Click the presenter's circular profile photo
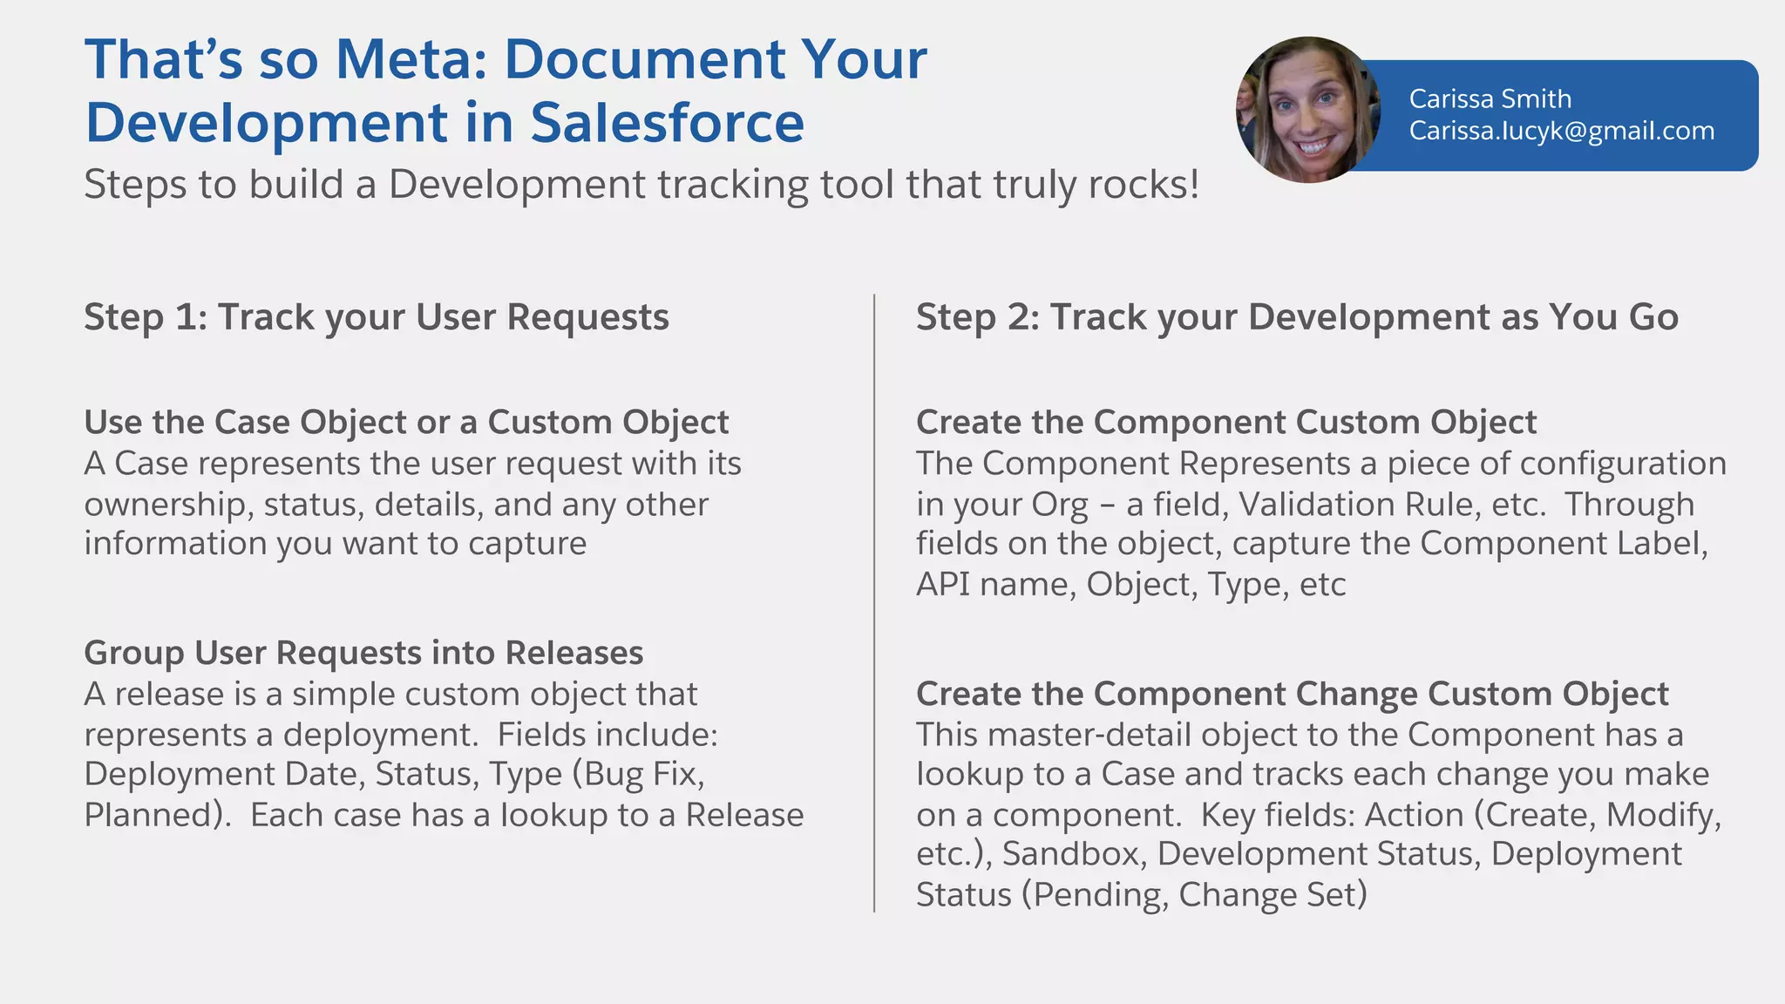Viewport: 1785px width, 1004px height. [x=1308, y=110]
